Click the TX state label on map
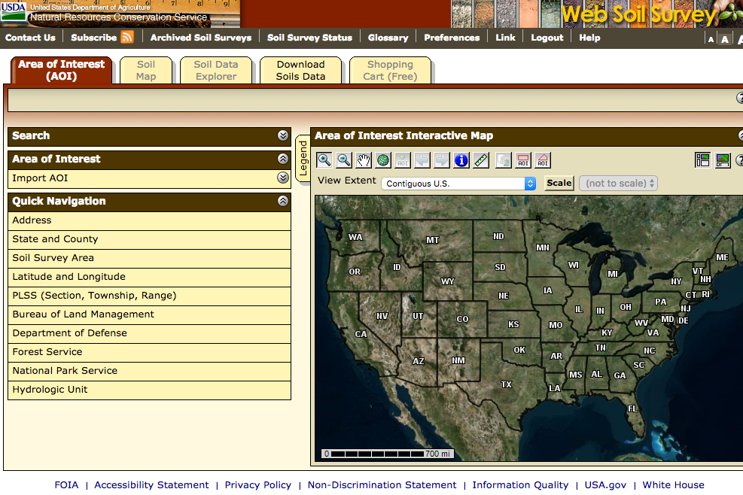The image size is (743, 495). 507,384
